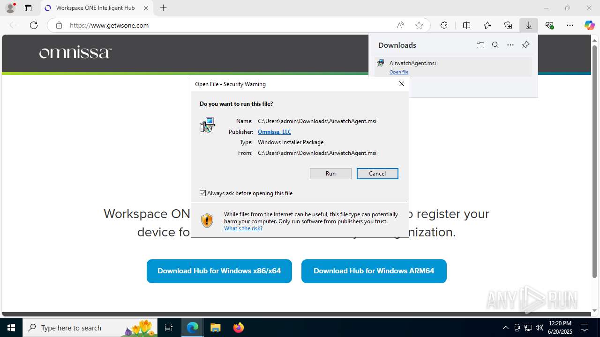Open Firefox from taskbar

238,328
